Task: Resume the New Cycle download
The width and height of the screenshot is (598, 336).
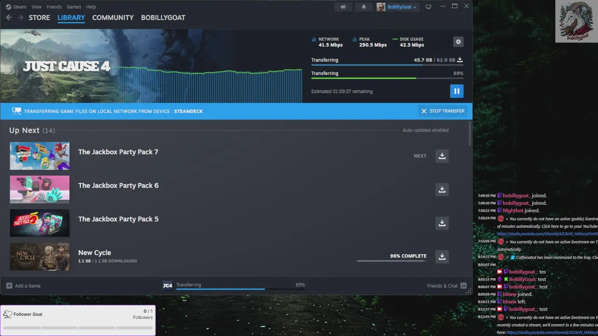Action: pyautogui.click(x=442, y=257)
